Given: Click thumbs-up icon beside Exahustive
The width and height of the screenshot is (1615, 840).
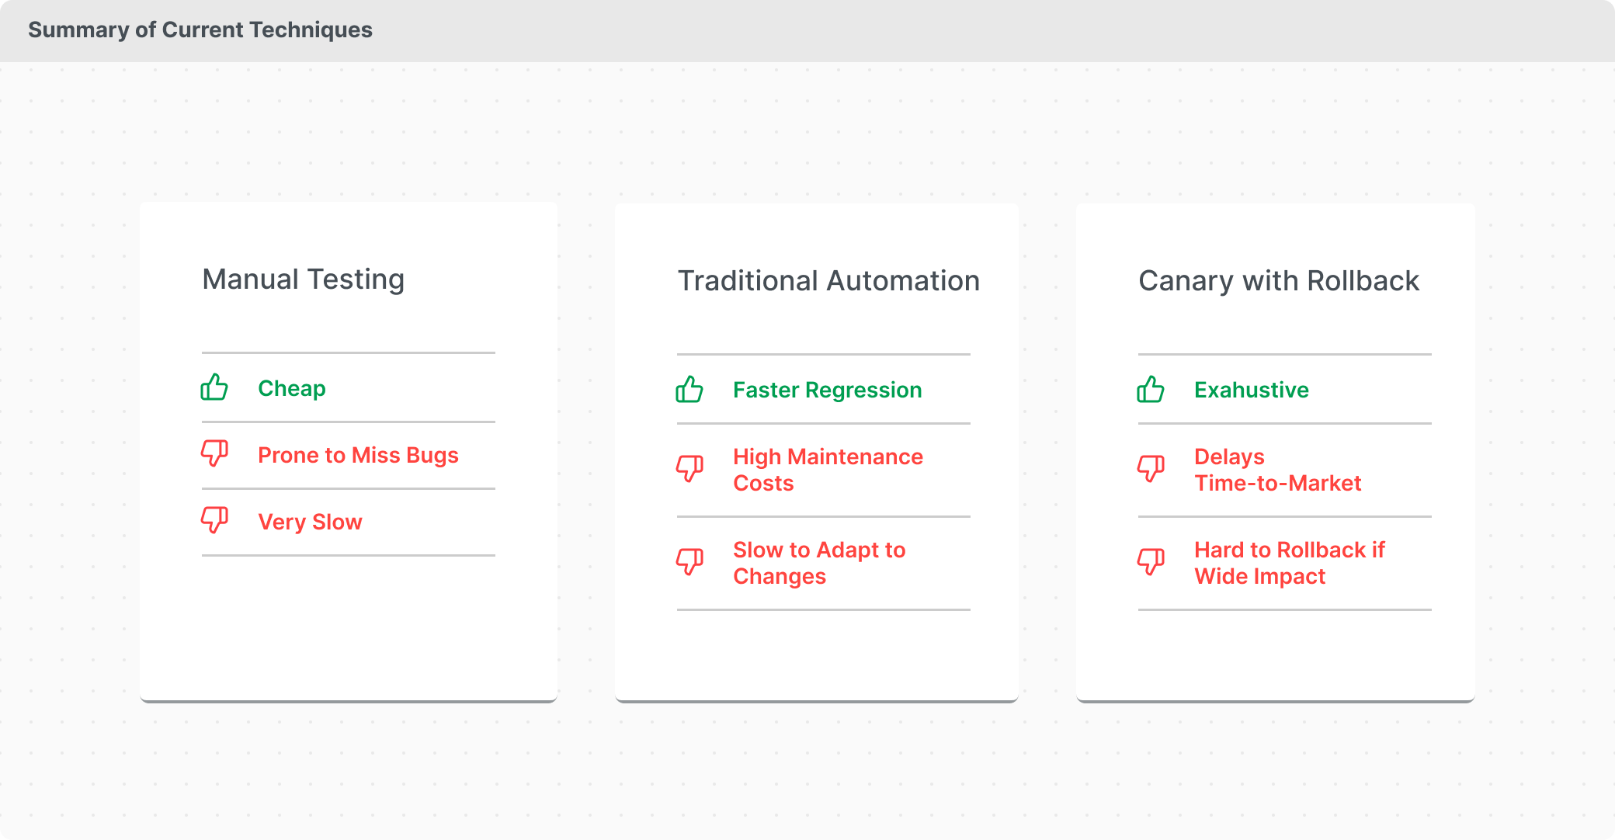Looking at the screenshot, I should tap(1151, 389).
